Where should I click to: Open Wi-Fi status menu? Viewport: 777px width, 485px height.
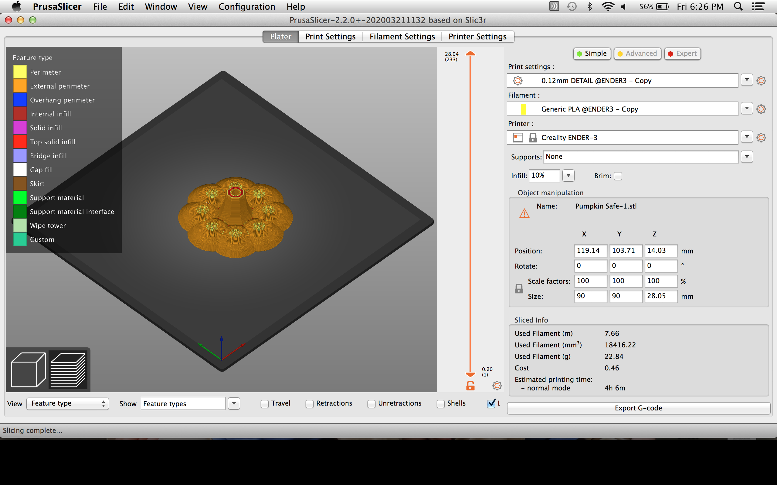(x=608, y=6)
